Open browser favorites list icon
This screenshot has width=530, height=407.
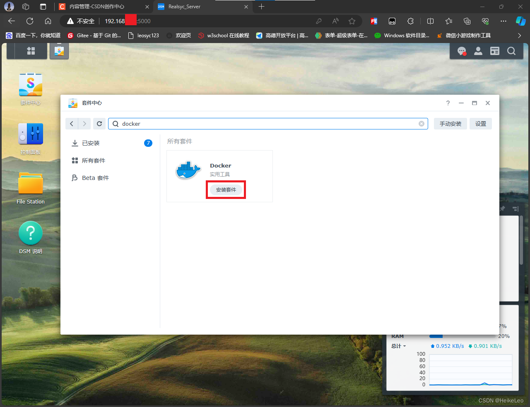pyautogui.click(x=449, y=21)
